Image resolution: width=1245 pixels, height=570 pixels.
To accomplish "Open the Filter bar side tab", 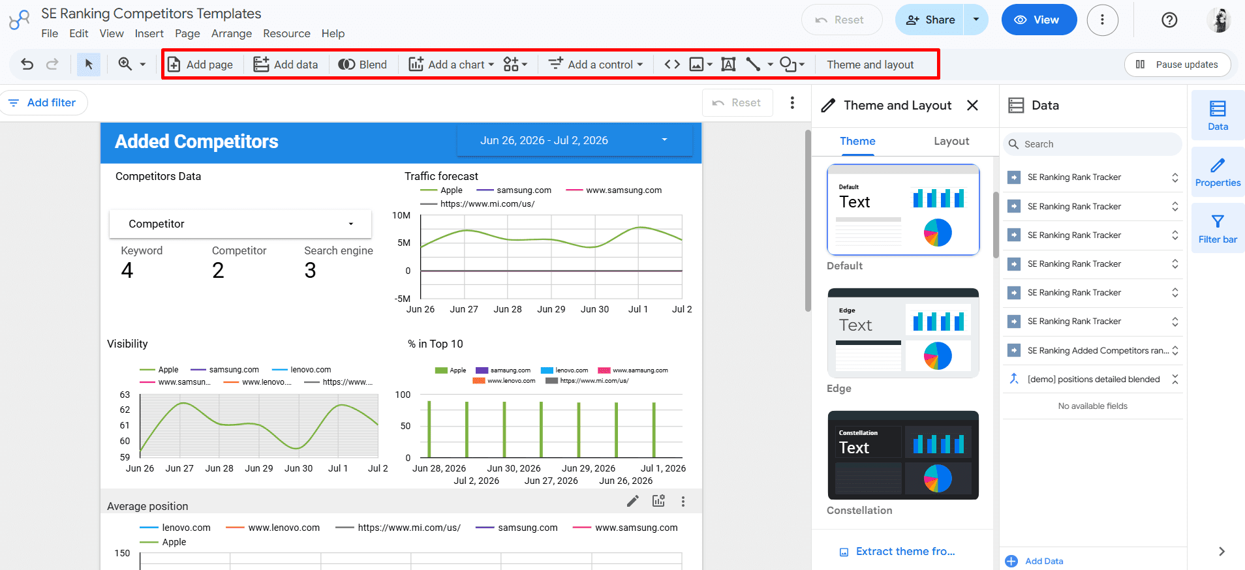I will 1218,229.
